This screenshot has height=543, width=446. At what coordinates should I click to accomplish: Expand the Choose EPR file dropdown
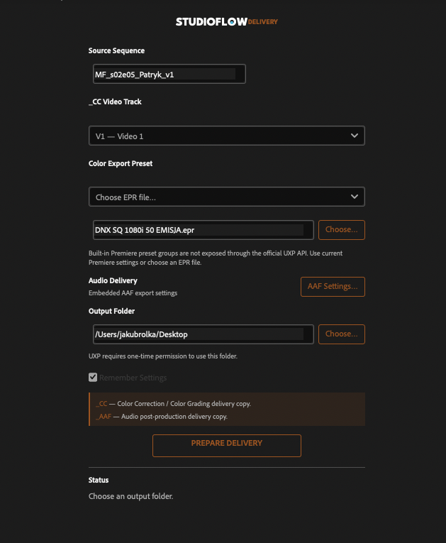227,197
